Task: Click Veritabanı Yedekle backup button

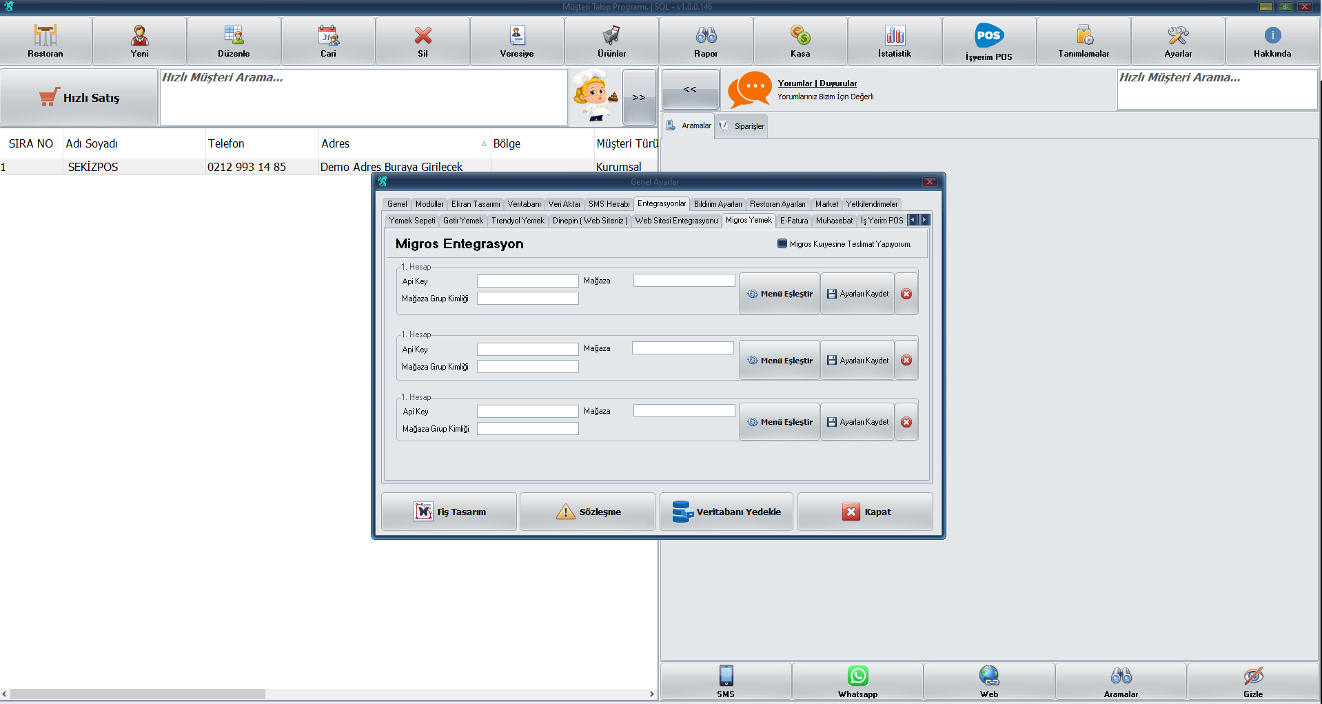Action: pos(726,512)
